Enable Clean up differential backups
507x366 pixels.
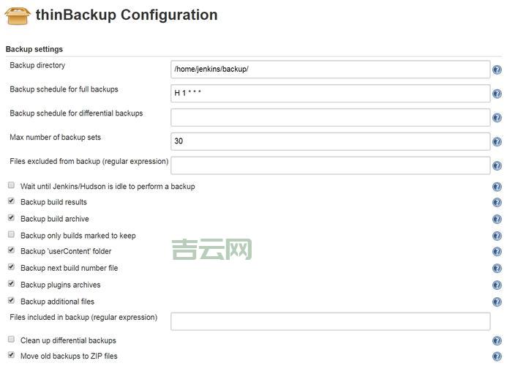click(x=11, y=340)
